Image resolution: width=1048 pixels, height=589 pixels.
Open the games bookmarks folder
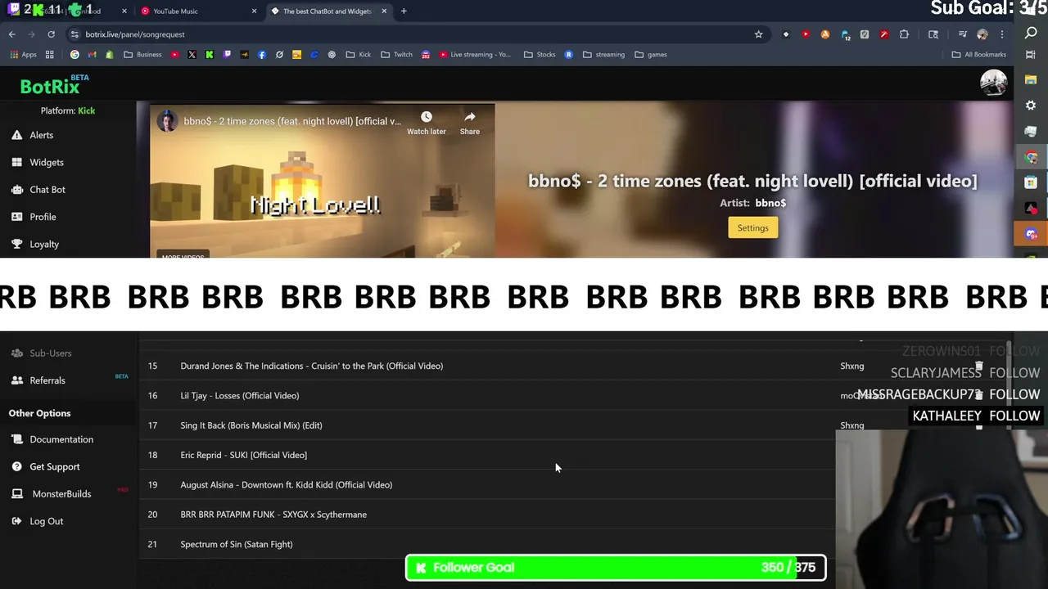(x=650, y=55)
